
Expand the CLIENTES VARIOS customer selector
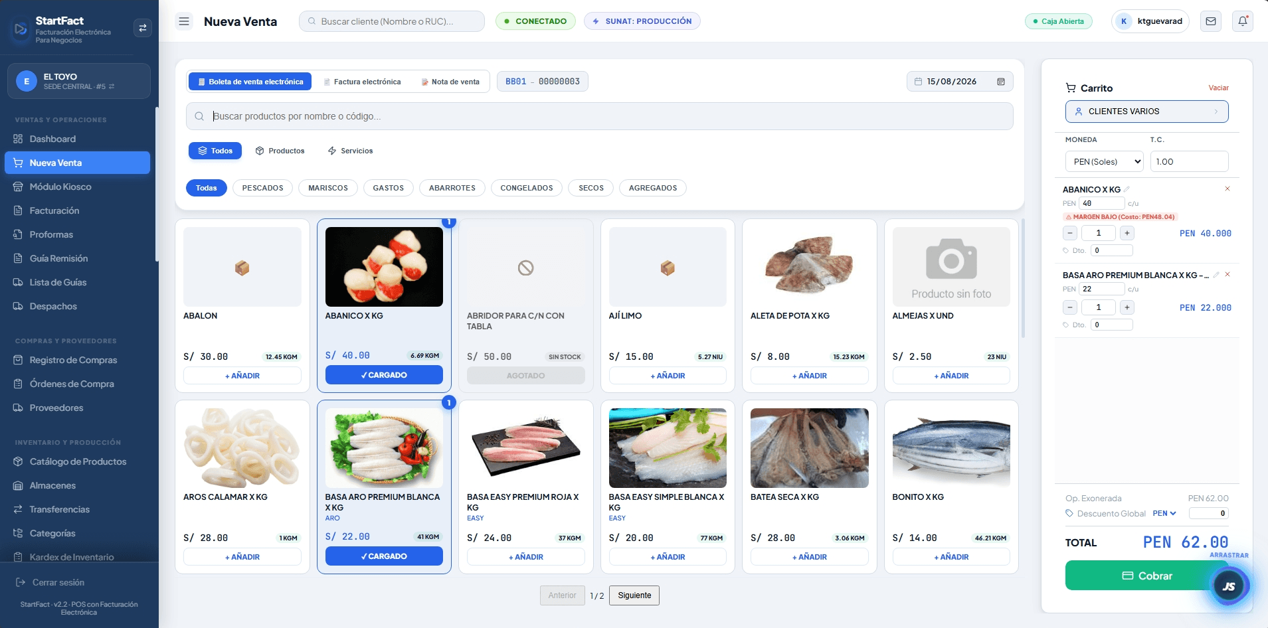1146,112
